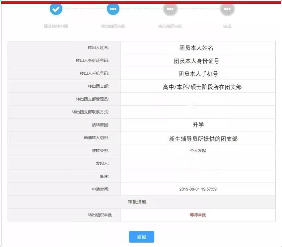Select the 提交接转申请 step label

point(56,26)
